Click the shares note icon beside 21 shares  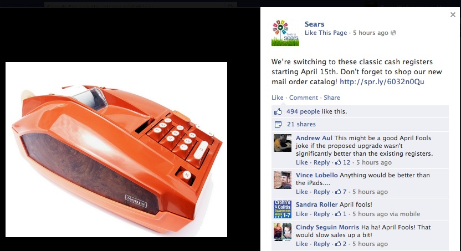pyautogui.click(x=278, y=125)
